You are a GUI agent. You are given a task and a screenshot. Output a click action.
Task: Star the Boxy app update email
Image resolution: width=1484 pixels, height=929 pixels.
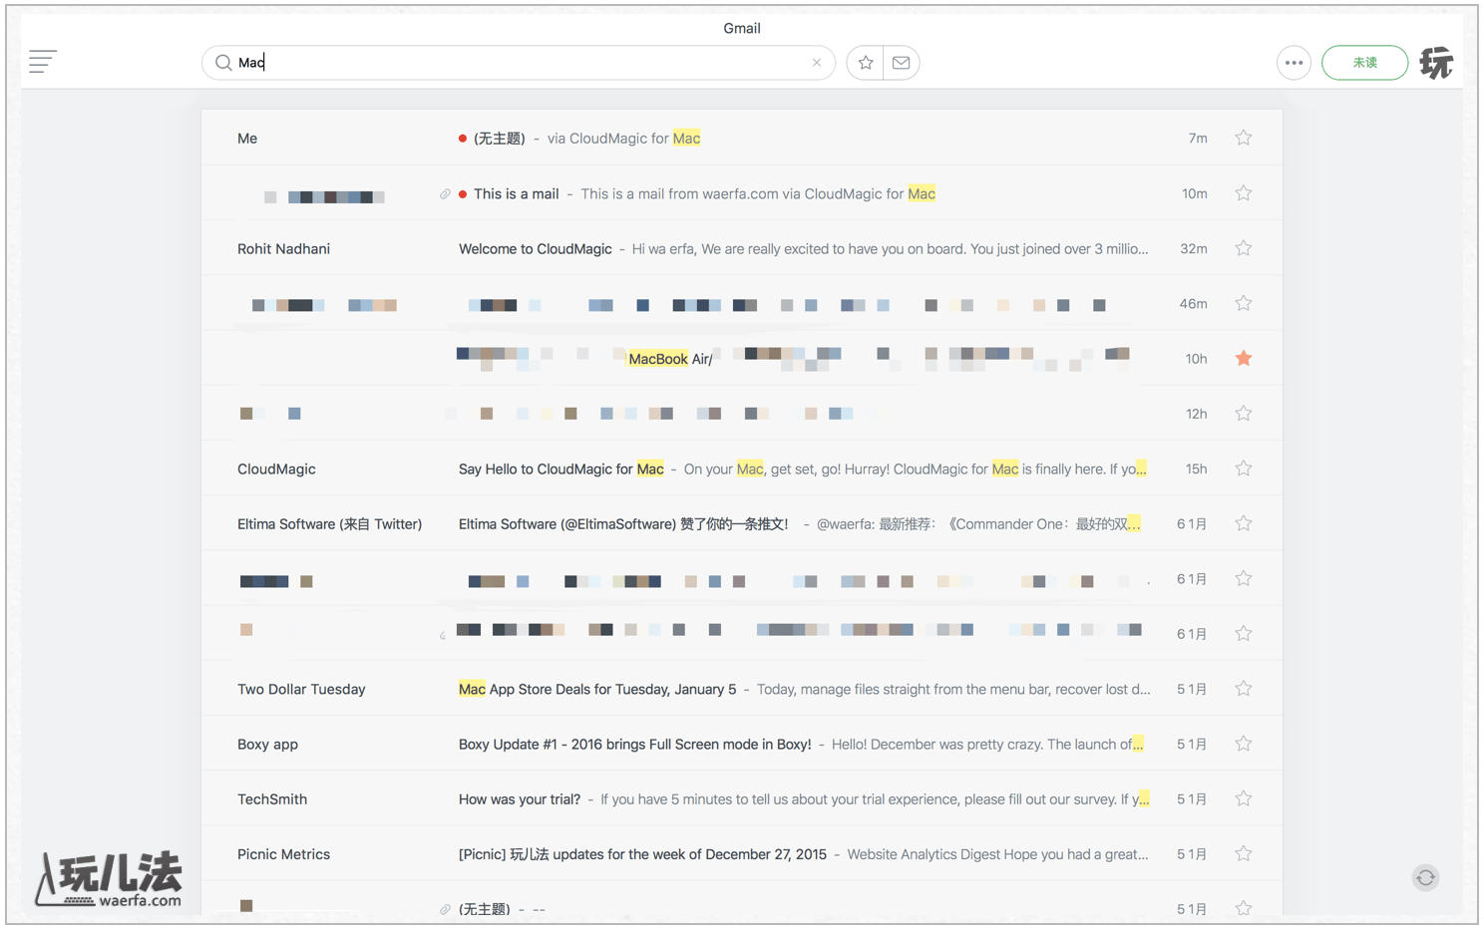[1243, 744]
